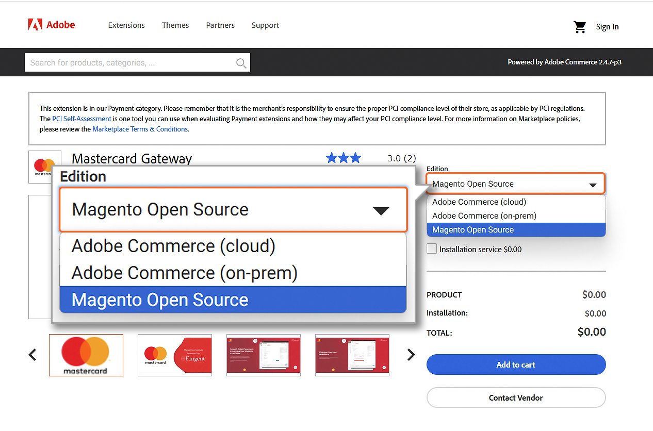The width and height of the screenshot is (653, 431).
Task: Click the Sign In link
Action: [607, 27]
